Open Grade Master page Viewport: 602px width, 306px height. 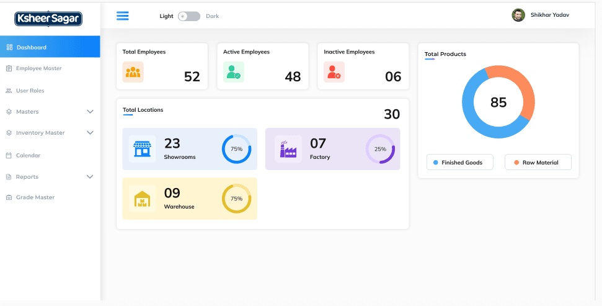click(35, 197)
